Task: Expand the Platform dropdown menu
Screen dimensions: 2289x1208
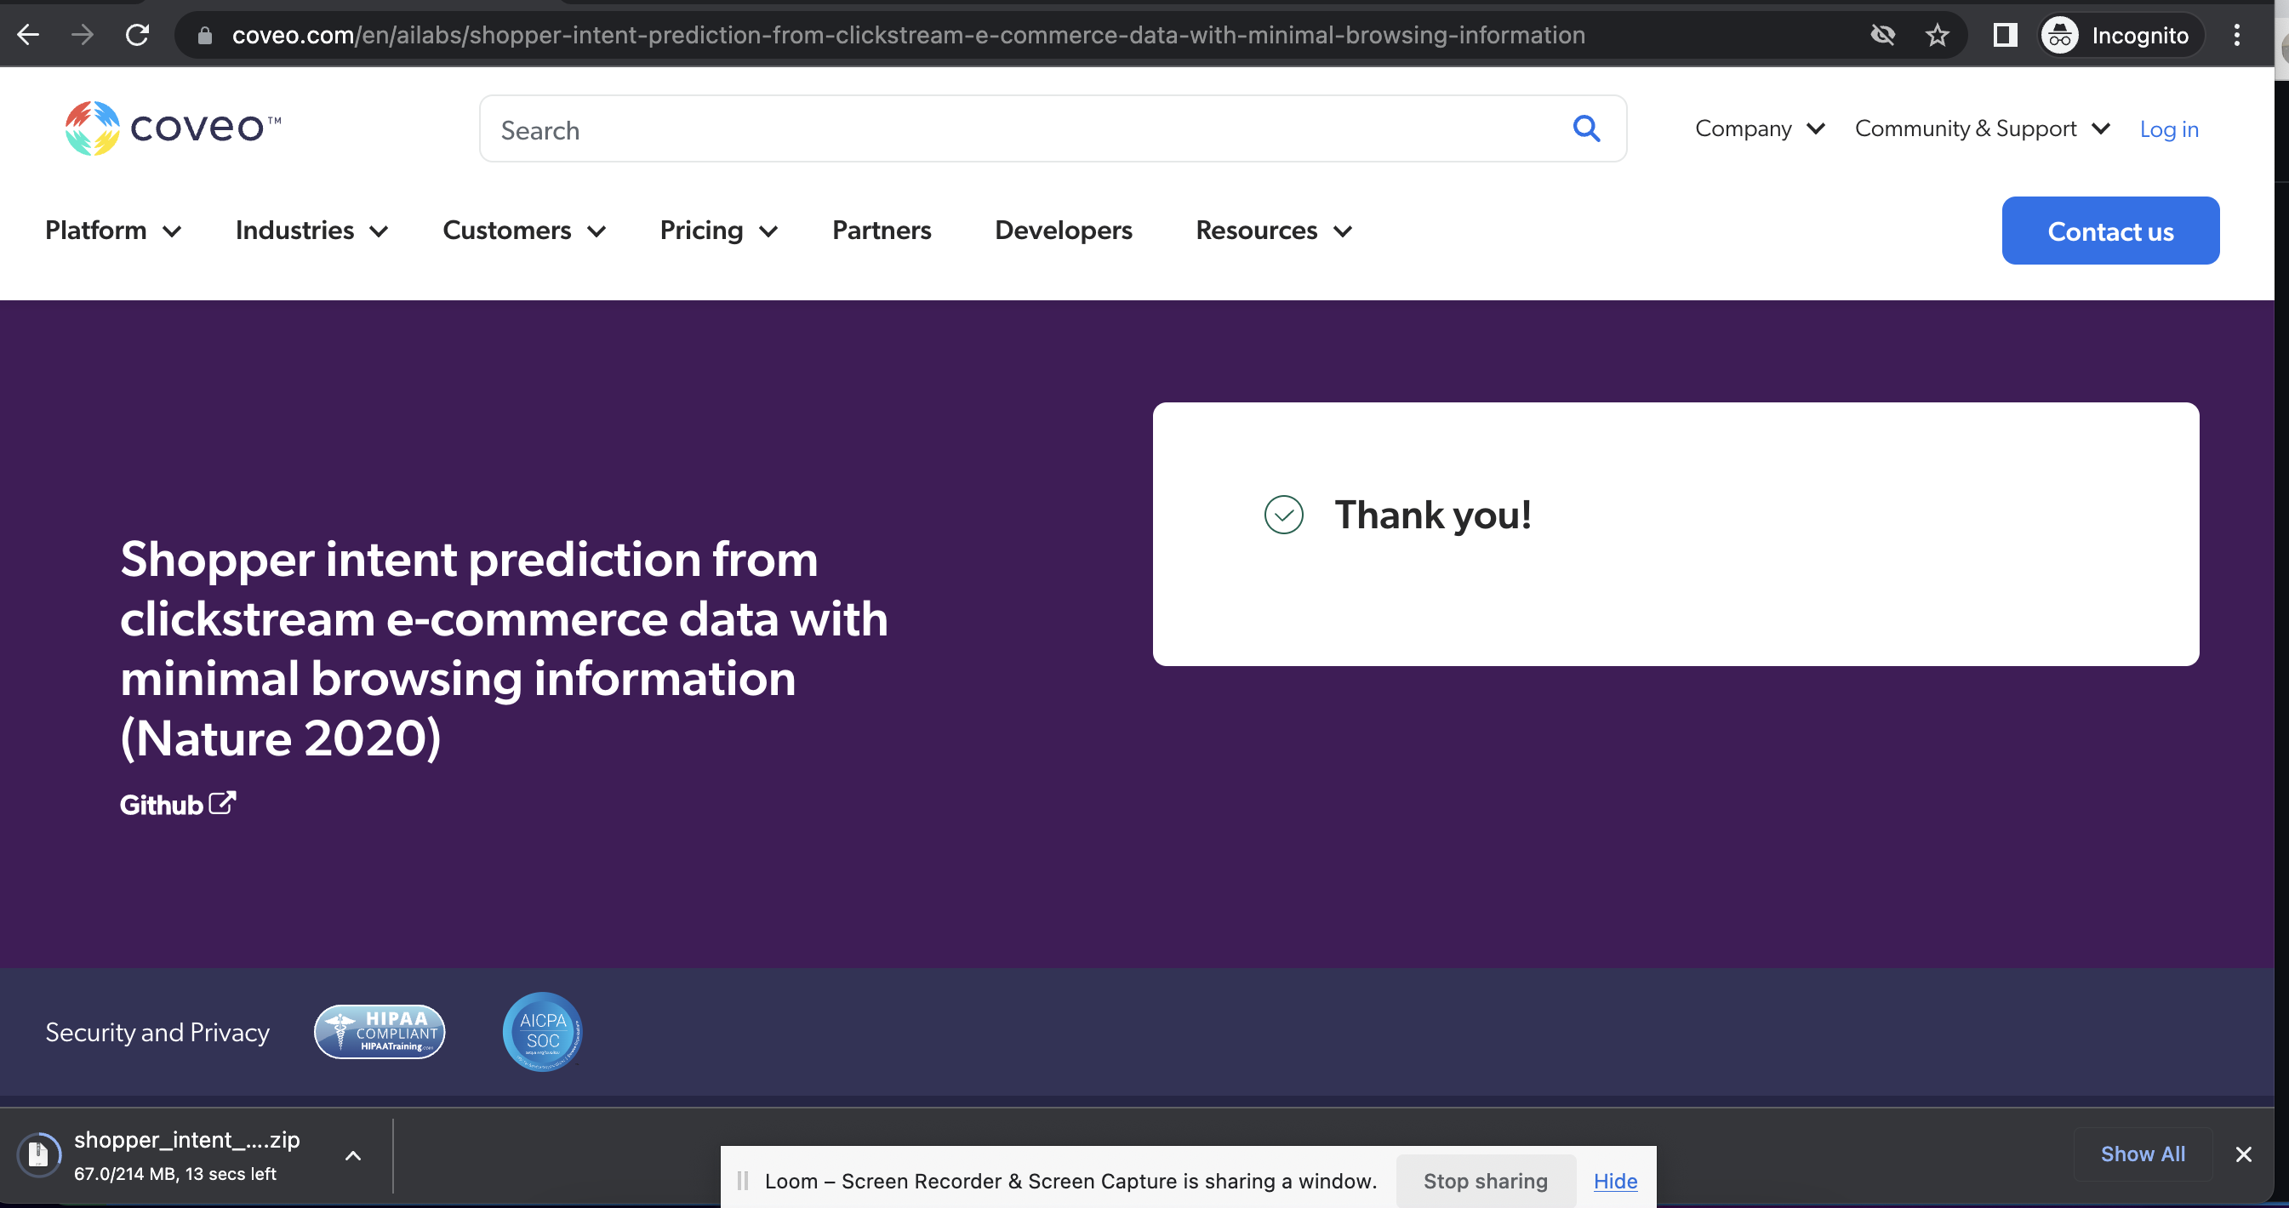Action: (113, 231)
